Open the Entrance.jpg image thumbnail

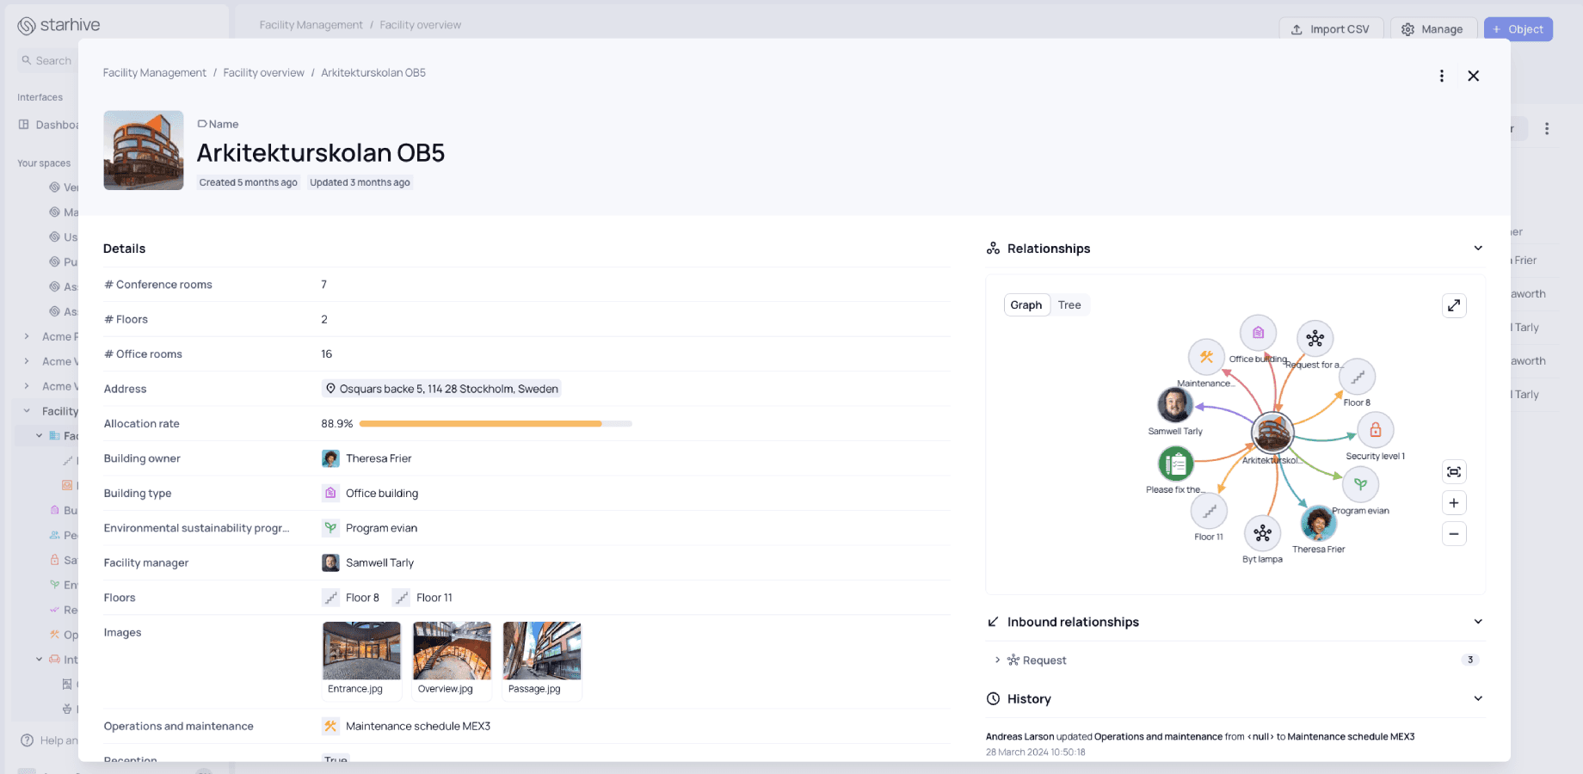click(x=361, y=652)
